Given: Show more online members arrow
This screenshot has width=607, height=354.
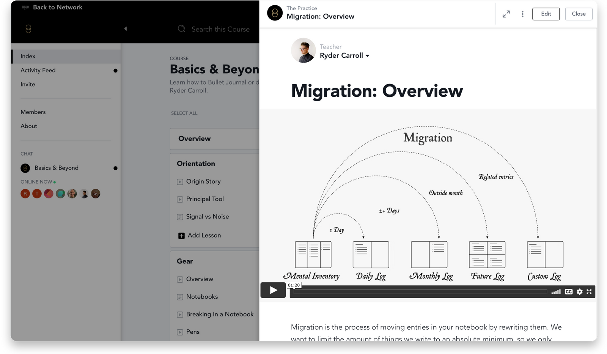Looking at the screenshot, I should point(96,194).
